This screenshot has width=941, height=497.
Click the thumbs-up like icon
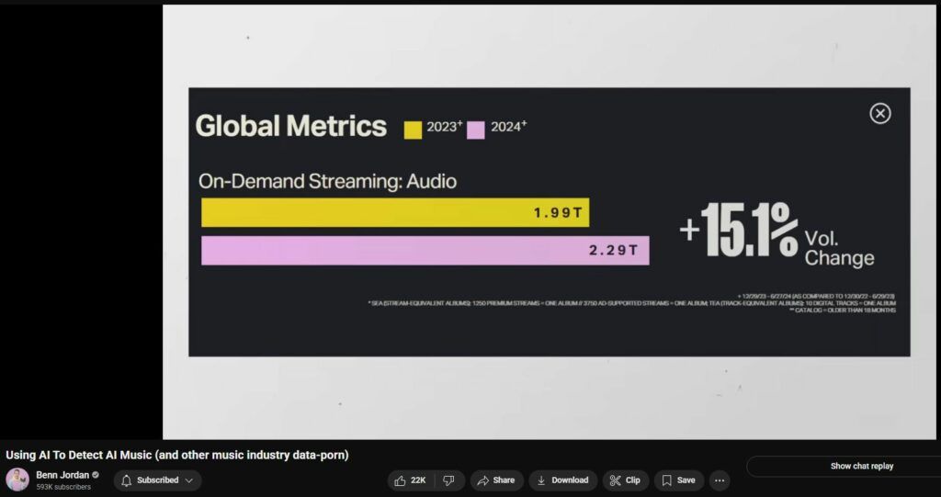click(400, 480)
